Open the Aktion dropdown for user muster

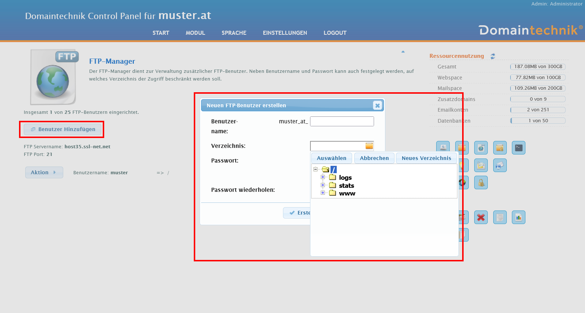[44, 172]
